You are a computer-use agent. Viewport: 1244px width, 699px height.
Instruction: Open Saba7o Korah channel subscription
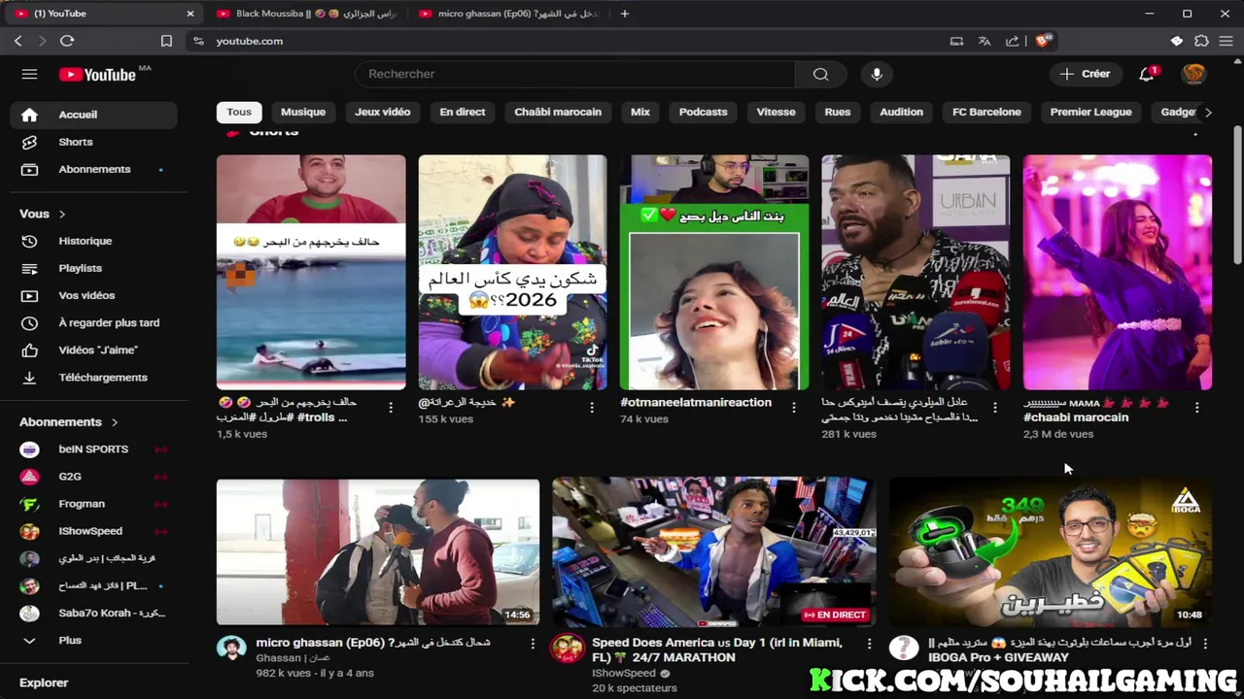93,613
